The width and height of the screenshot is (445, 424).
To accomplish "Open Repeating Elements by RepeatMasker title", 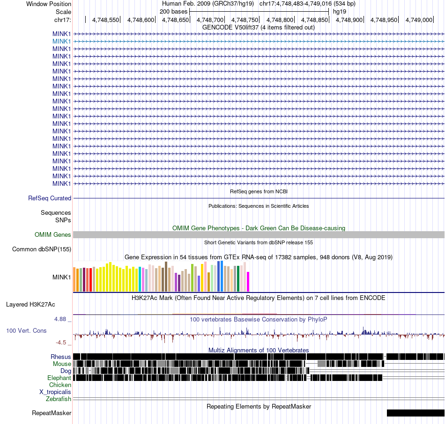I will 259,406.
